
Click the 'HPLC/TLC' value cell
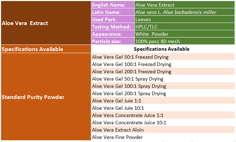coord(184,27)
